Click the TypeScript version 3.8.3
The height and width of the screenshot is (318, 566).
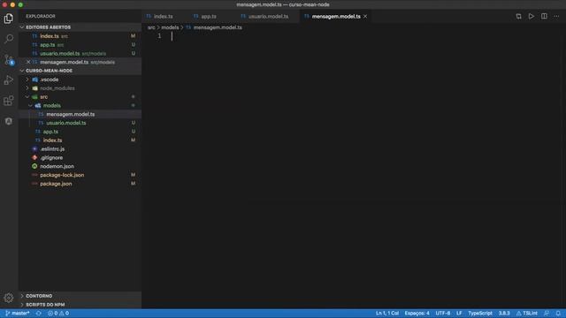pos(504,314)
